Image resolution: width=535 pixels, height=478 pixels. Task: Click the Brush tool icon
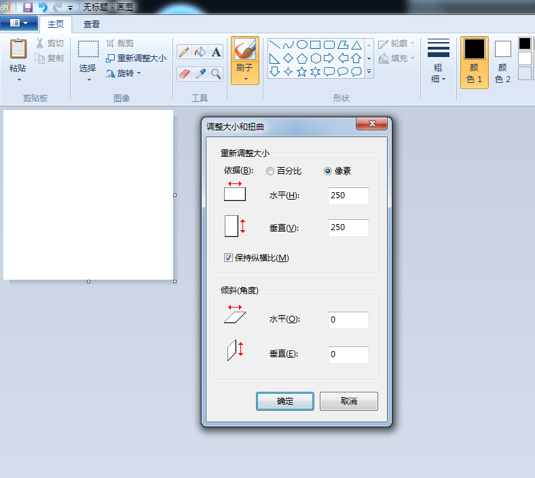(245, 50)
